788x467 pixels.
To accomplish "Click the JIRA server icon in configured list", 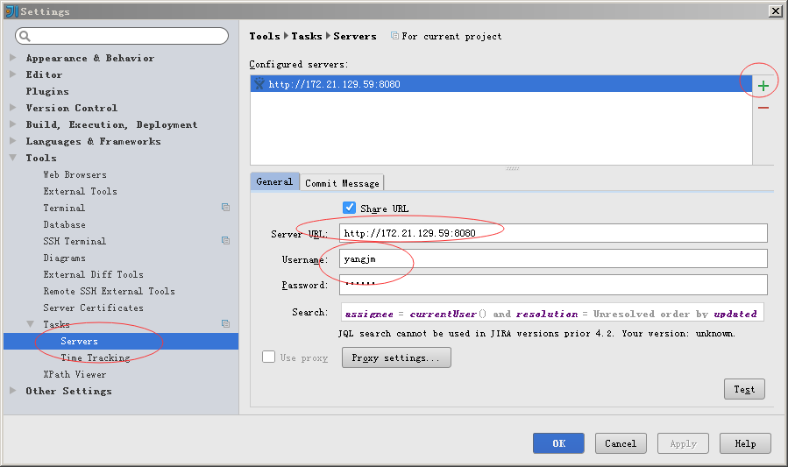I will tap(259, 84).
